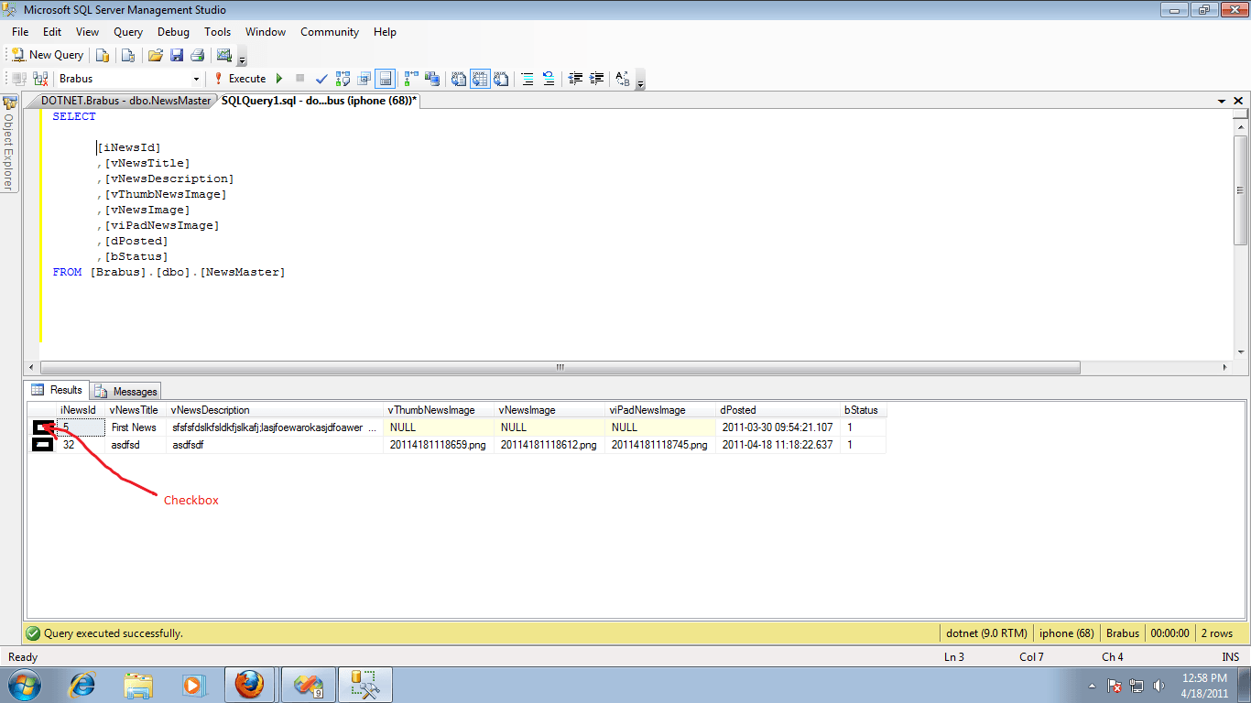
Task: Toggle the Results to Text option
Action: 459,79
